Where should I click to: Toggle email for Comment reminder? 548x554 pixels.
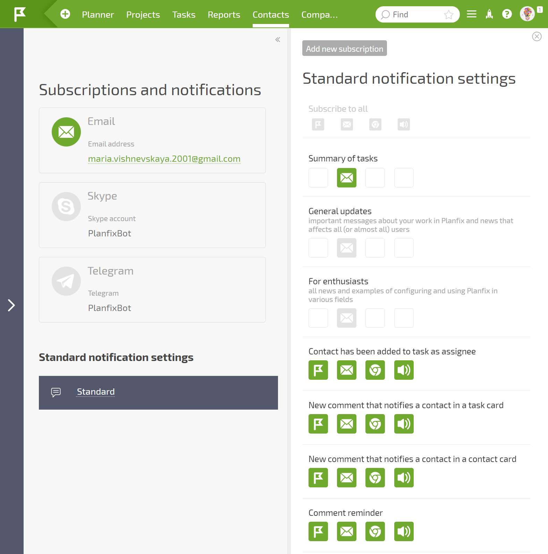tap(347, 531)
